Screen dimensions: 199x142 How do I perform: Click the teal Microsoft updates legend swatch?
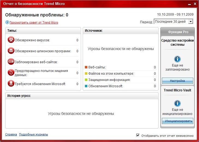[x=86, y=86]
